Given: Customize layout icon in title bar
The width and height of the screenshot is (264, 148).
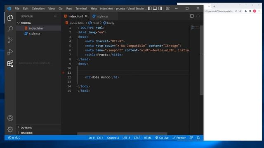Looking at the screenshot, I should [x=168, y=8].
